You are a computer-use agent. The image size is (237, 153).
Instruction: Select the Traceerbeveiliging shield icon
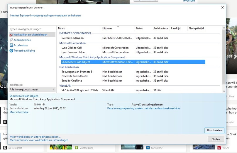coord(11,51)
